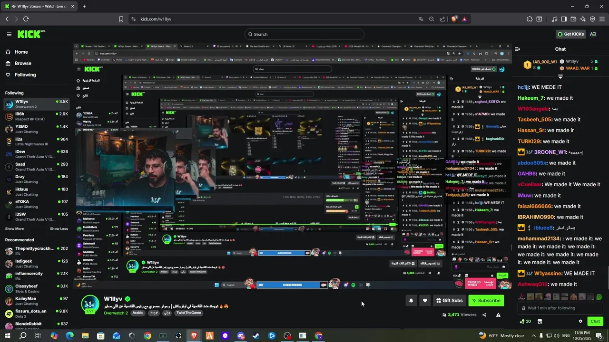Click the green Subscribe button

[486, 300]
